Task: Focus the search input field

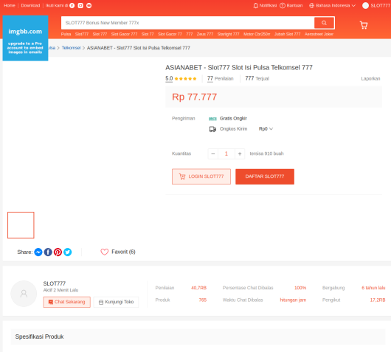Action: click(x=187, y=23)
